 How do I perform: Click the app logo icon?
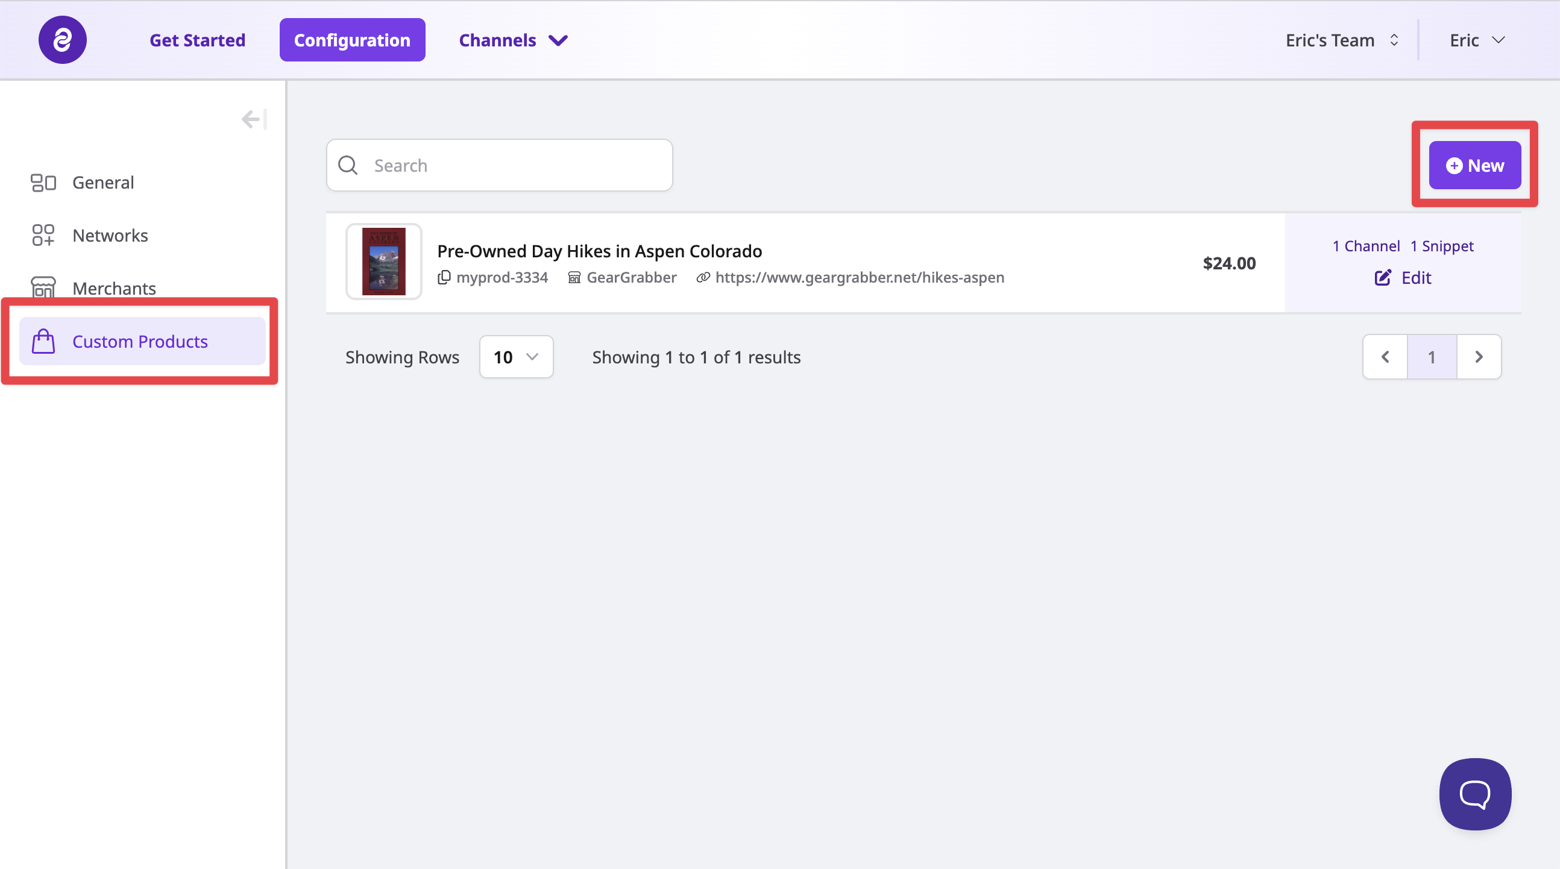[62, 40]
